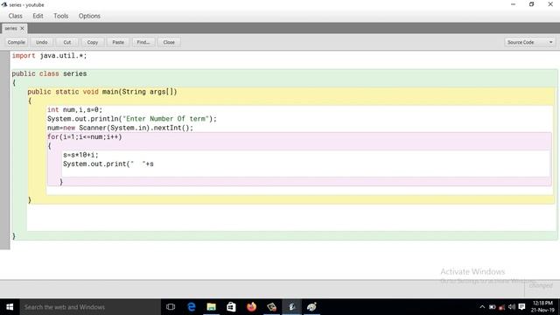Open the Options menu
The width and height of the screenshot is (560, 315).
coord(89,16)
